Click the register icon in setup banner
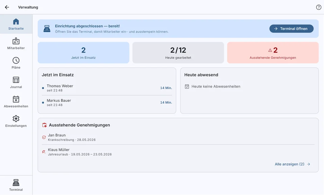324x195 pixels. click(x=47, y=29)
